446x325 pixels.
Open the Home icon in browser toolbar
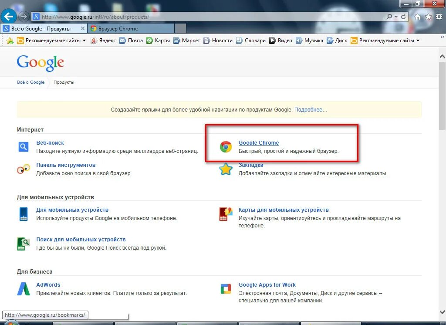[417, 17]
